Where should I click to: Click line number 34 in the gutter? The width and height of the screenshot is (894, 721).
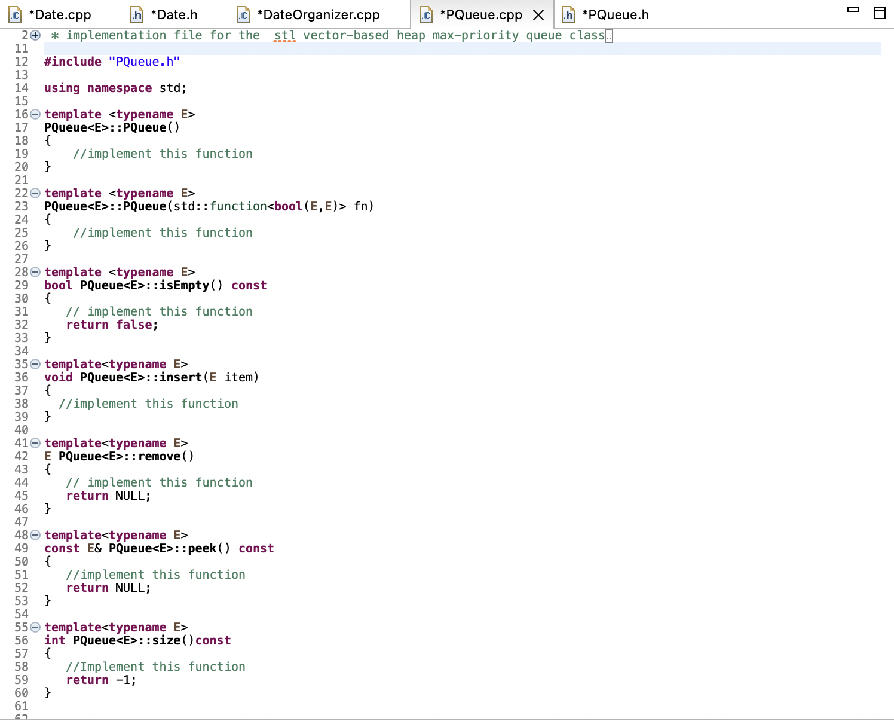22,351
